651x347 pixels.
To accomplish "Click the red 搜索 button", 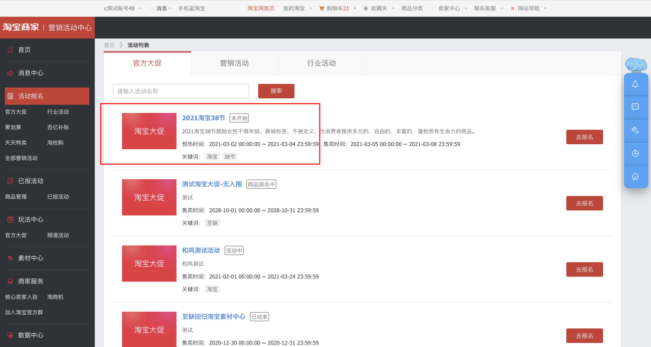I will [276, 91].
